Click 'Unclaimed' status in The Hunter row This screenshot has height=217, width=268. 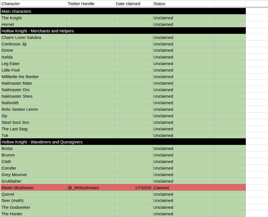[x=183, y=214]
